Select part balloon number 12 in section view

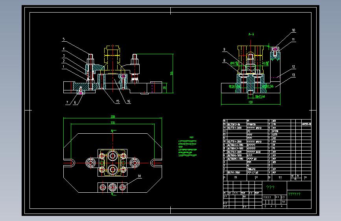point(293,67)
